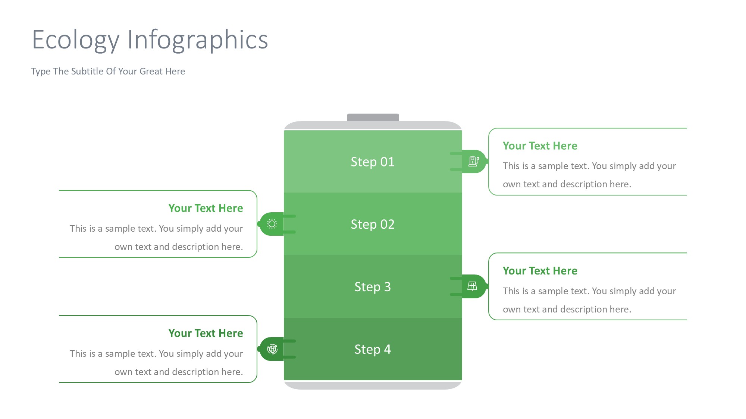746x419 pixels.
Task: Click the globe icon beside Step 4
Action: pyautogui.click(x=272, y=349)
